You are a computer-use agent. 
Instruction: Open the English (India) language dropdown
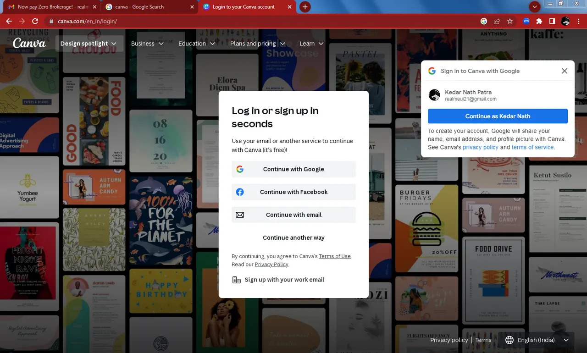click(x=537, y=340)
